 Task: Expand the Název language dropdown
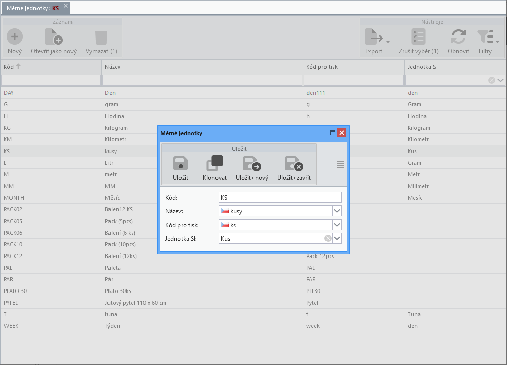pos(337,211)
